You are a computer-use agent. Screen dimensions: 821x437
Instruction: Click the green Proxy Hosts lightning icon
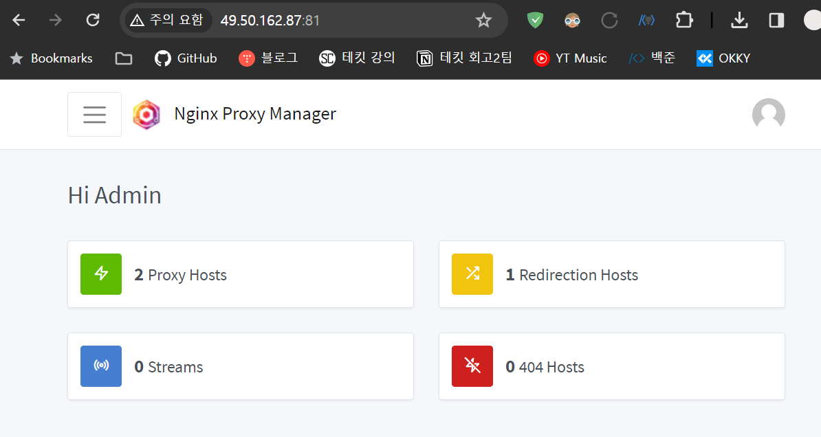pos(101,274)
